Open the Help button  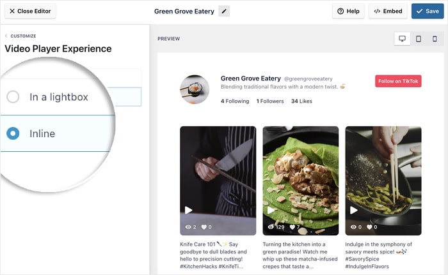coord(348,11)
